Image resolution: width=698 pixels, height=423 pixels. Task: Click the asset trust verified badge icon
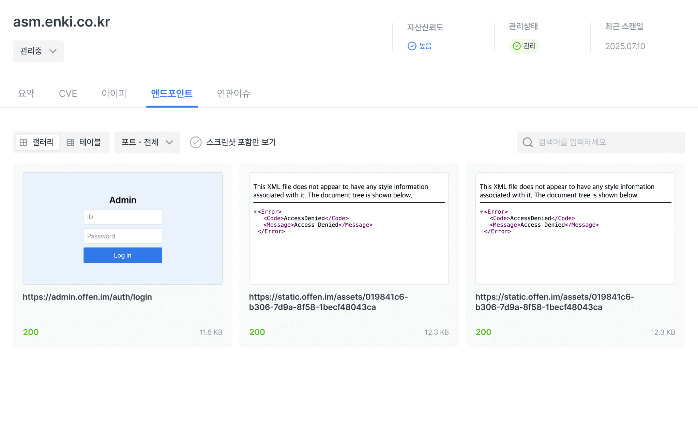(x=412, y=46)
